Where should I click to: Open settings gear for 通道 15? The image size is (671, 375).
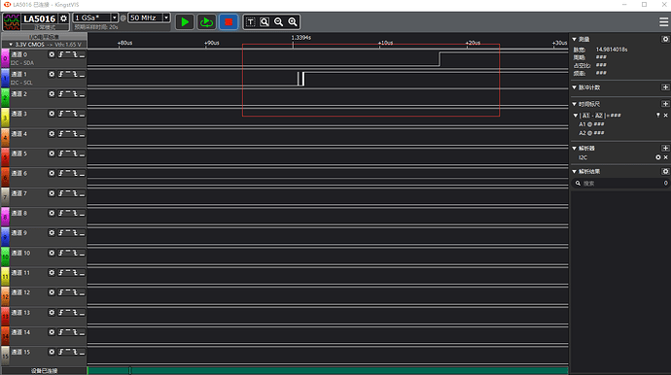(x=52, y=352)
